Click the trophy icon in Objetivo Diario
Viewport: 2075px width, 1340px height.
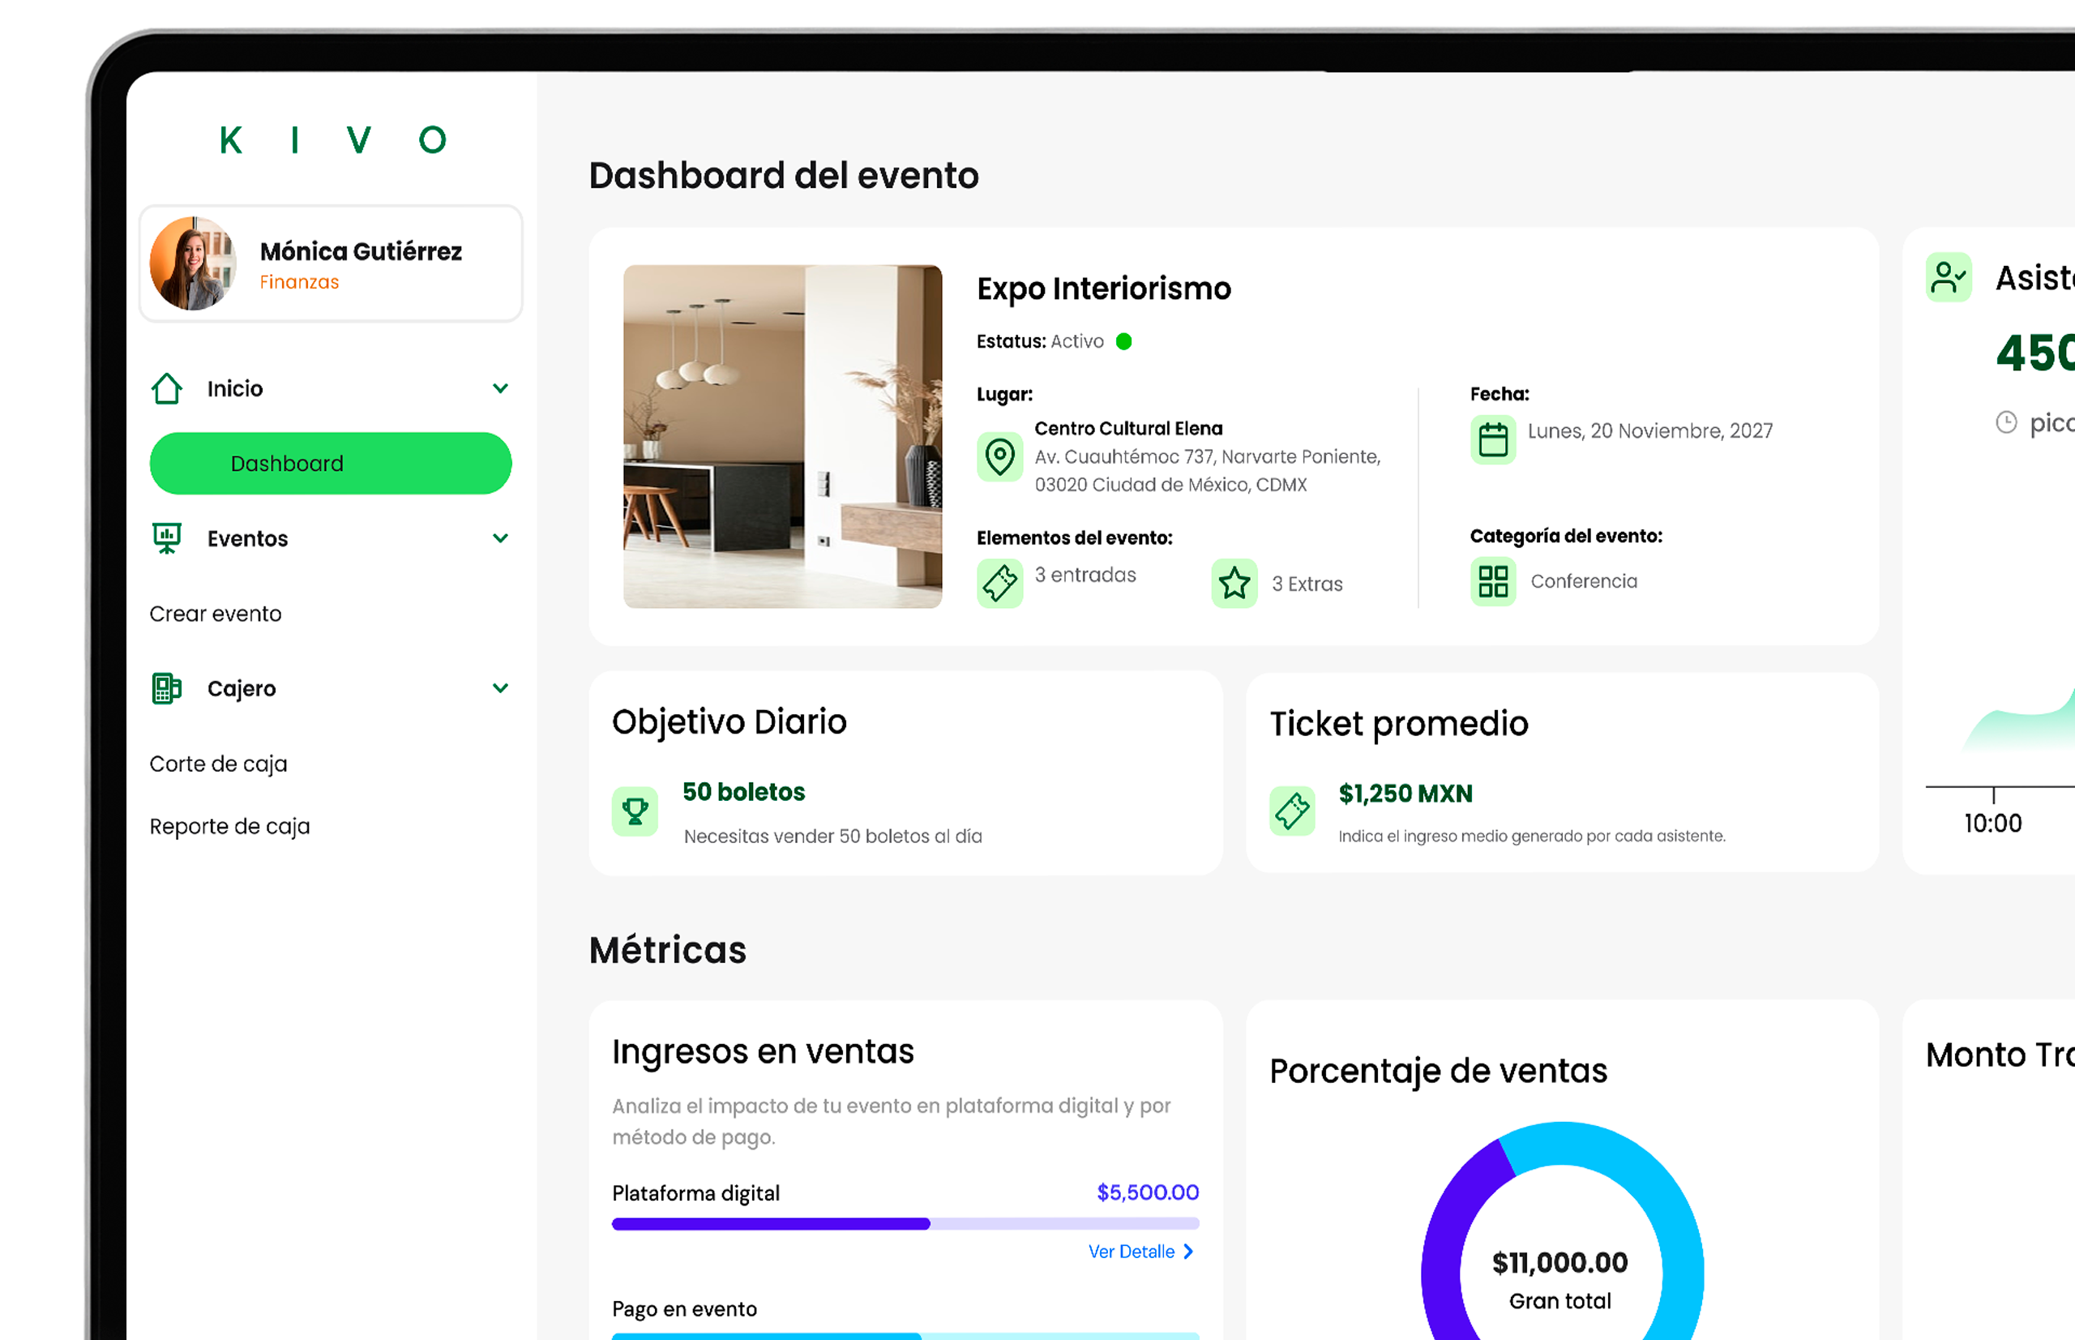point(635,811)
